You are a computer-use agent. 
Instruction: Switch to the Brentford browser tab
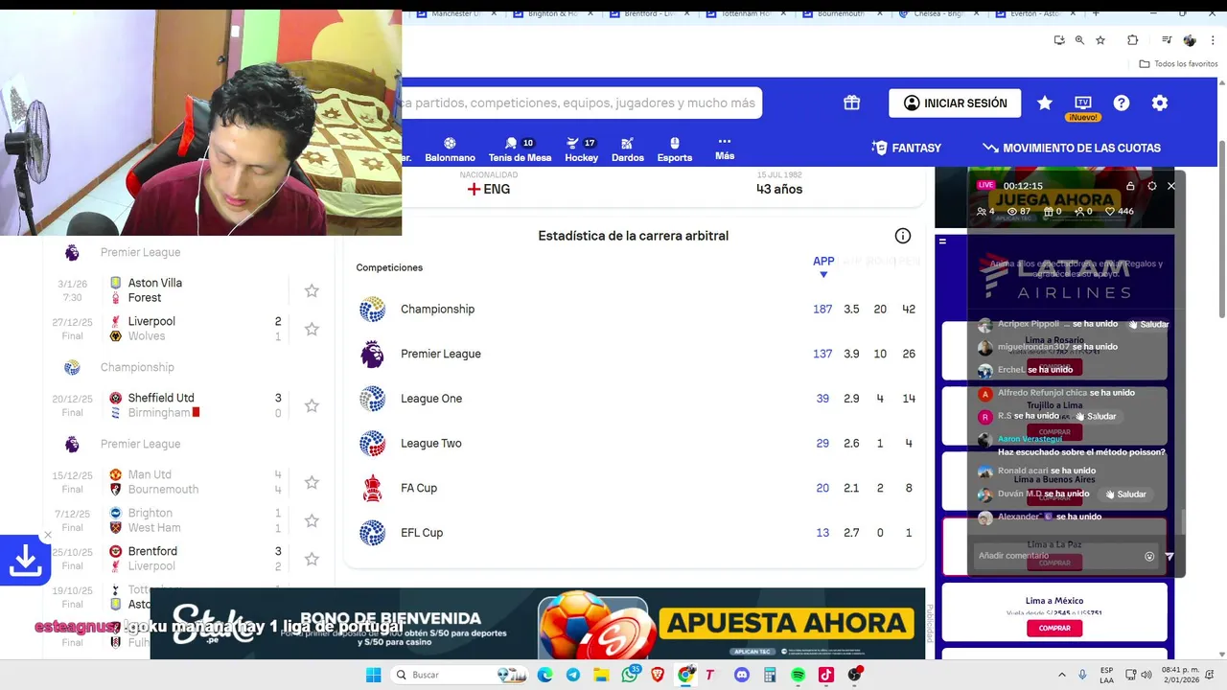(x=650, y=13)
